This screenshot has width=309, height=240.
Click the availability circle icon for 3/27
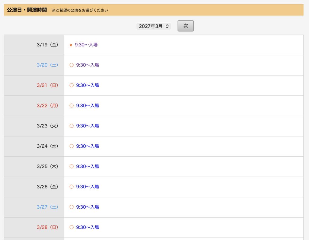[x=72, y=207]
